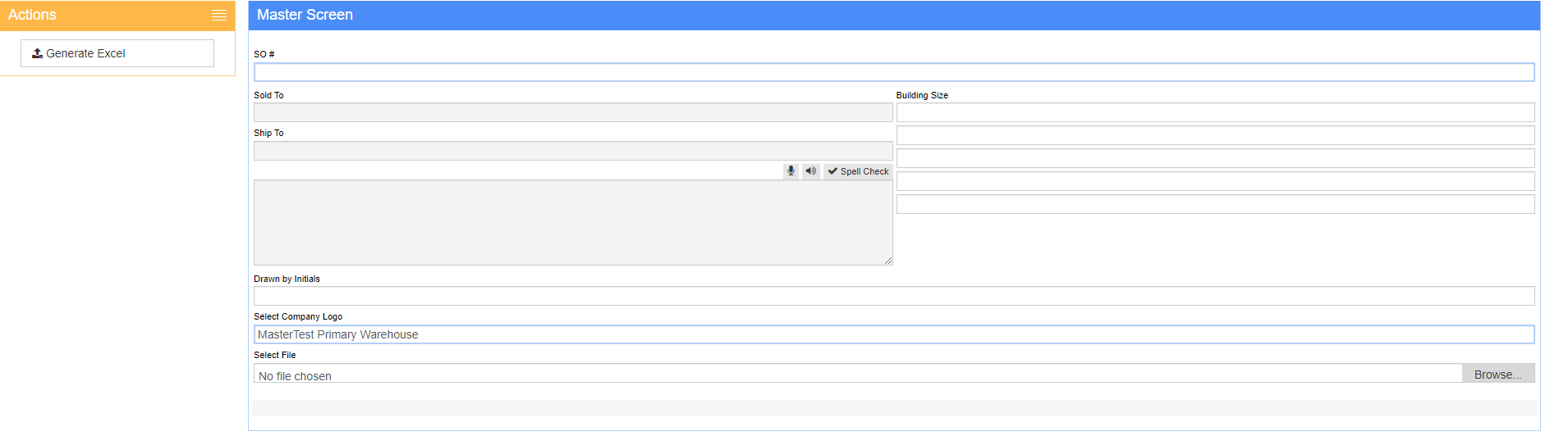Click the speaker read-aloud icon
The width and height of the screenshot is (1541, 436).
[x=811, y=171]
